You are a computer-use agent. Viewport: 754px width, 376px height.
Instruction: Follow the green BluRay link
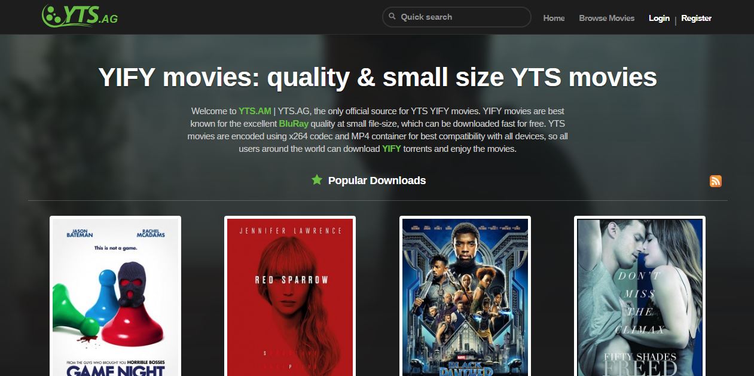(x=294, y=124)
